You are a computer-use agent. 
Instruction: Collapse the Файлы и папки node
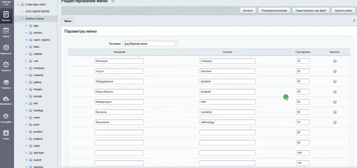(22, 19)
